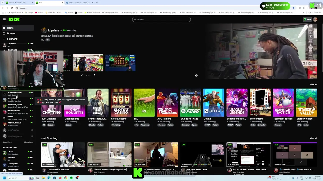The image size is (323, 181).
Task: Open Chrome from the taskbar
Action: tap(66, 178)
